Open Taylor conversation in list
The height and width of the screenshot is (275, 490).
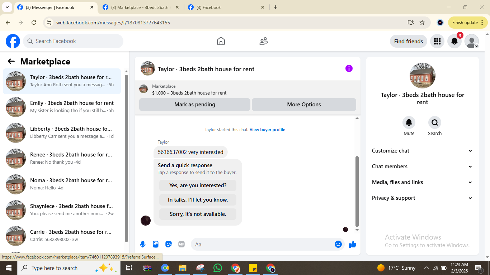(62, 81)
